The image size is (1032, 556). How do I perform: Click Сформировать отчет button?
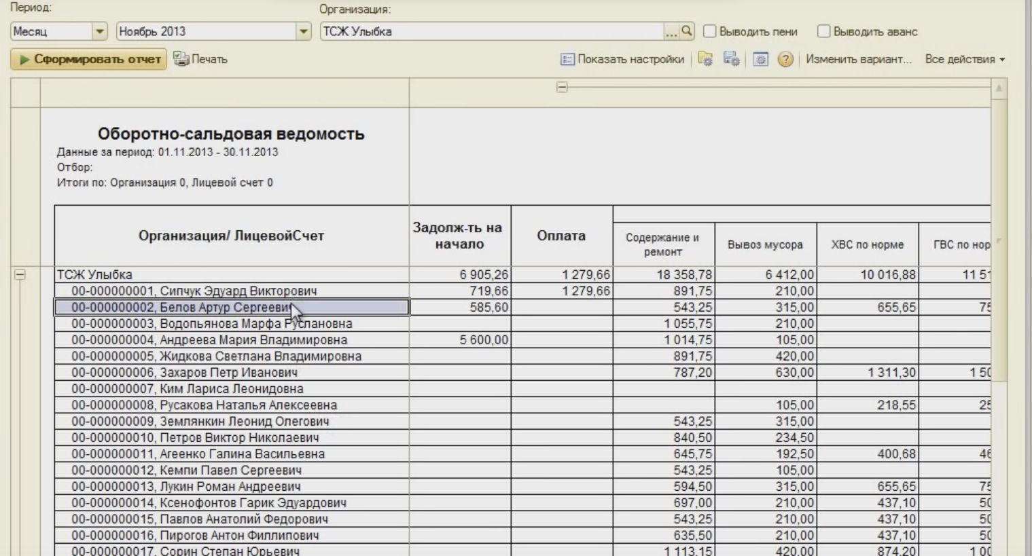tap(89, 59)
